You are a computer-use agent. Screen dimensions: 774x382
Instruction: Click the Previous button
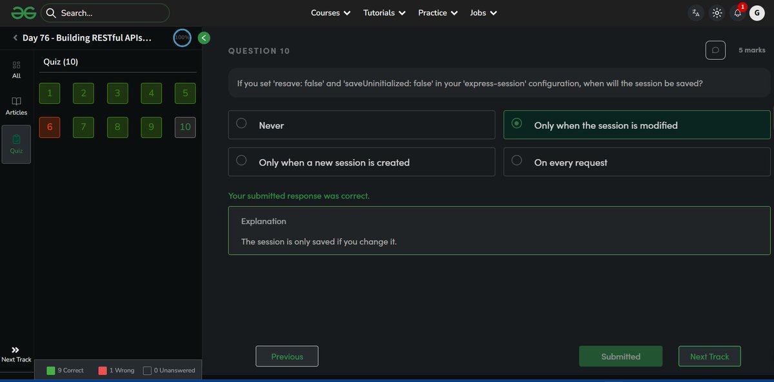click(x=287, y=356)
